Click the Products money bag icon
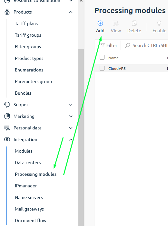The height and width of the screenshot is (226, 168). click(x=7, y=12)
